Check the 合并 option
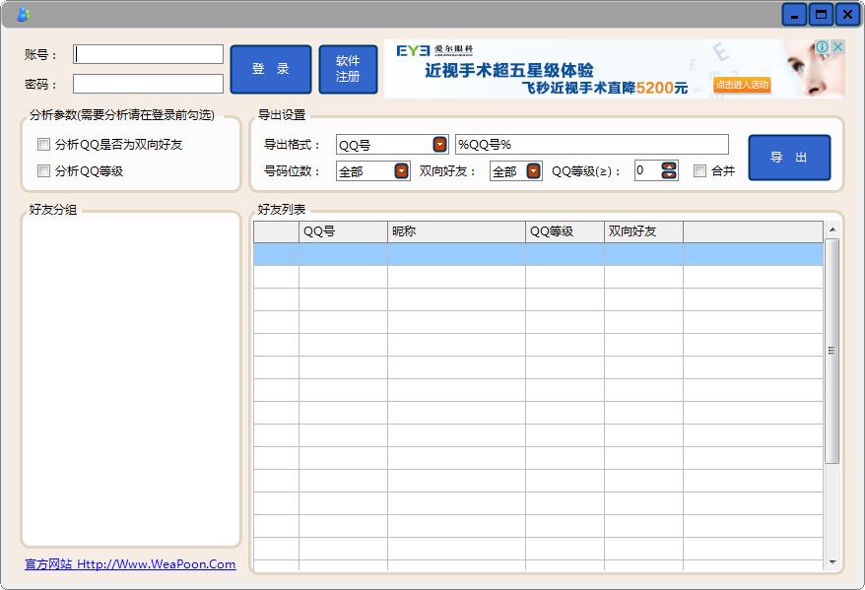 click(x=699, y=171)
